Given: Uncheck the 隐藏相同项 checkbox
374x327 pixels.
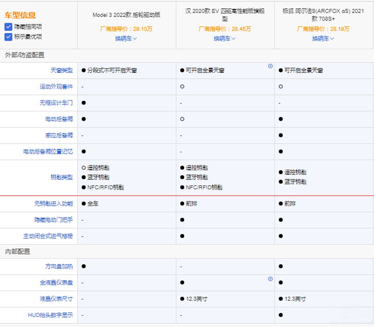Looking at the screenshot, I should pos(8,27).
